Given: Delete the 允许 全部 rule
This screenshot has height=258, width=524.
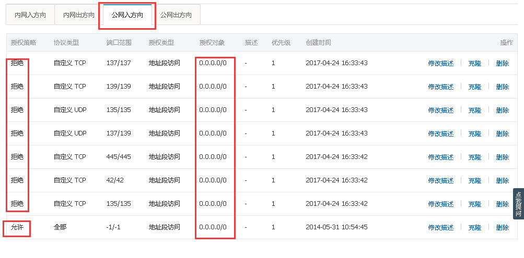Looking at the screenshot, I should [x=502, y=227].
